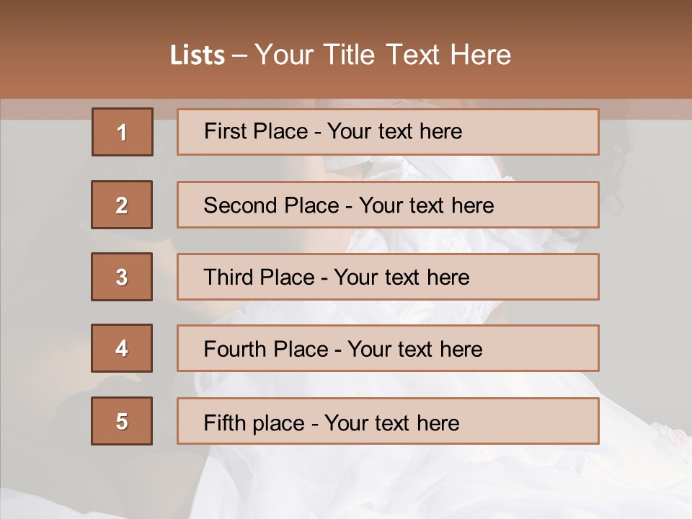The height and width of the screenshot is (519, 692).
Task: Select the First Place text bar
Action: (388, 132)
